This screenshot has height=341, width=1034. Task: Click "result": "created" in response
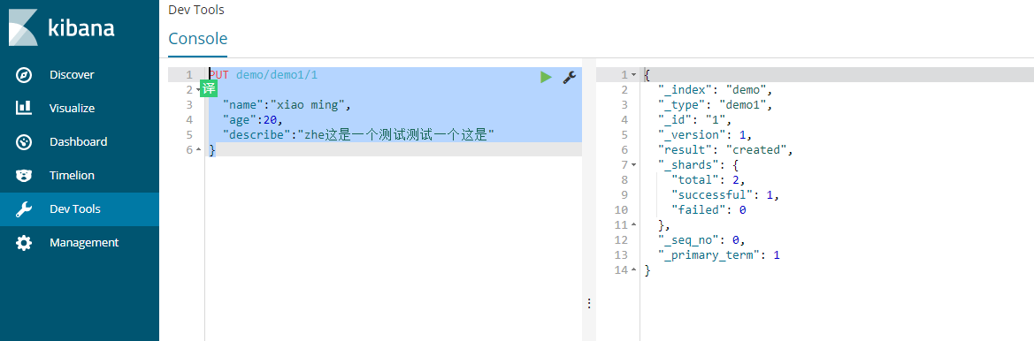(724, 150)
